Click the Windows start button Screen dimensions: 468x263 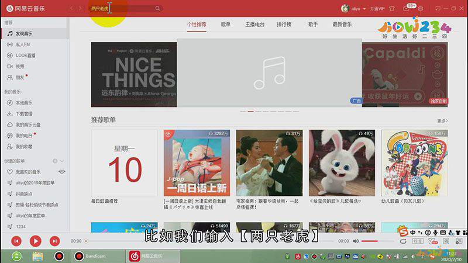(x=16, y=256)
